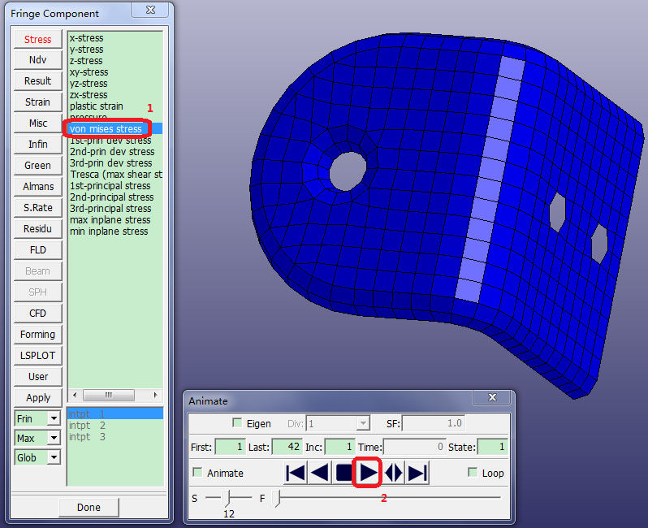This screenshot has height=528, width=648.
Task: Click the Last state input field
Action: [286, 447]
